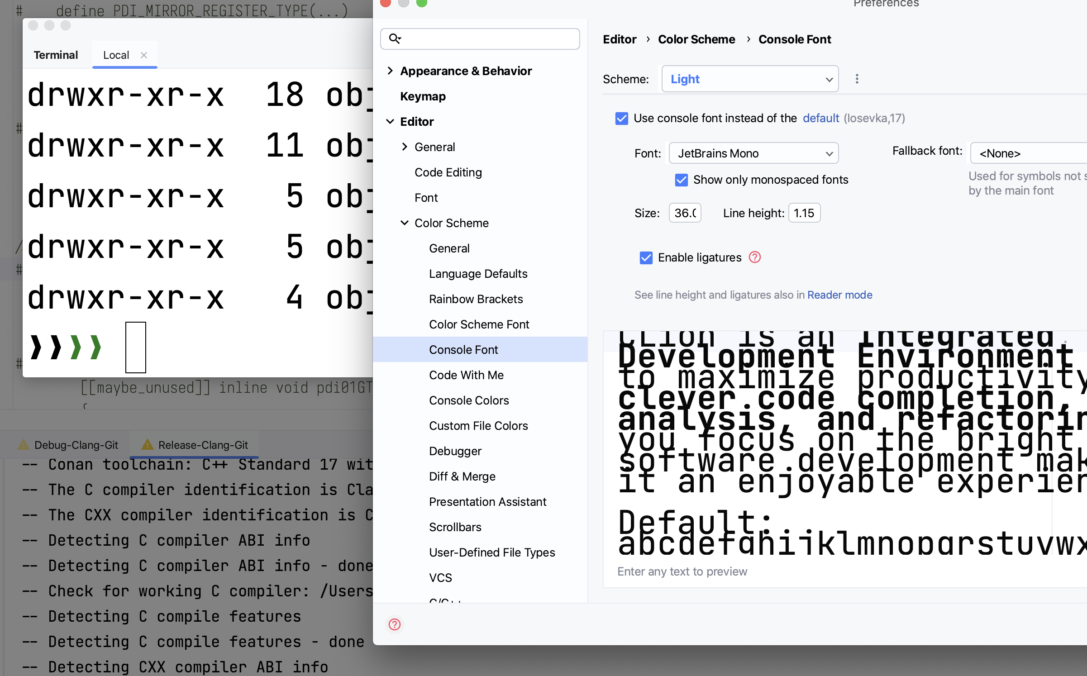The image size is (1087, 676).
Task: Expand the Appearance & Behavior section
Action: pos(390,71)
